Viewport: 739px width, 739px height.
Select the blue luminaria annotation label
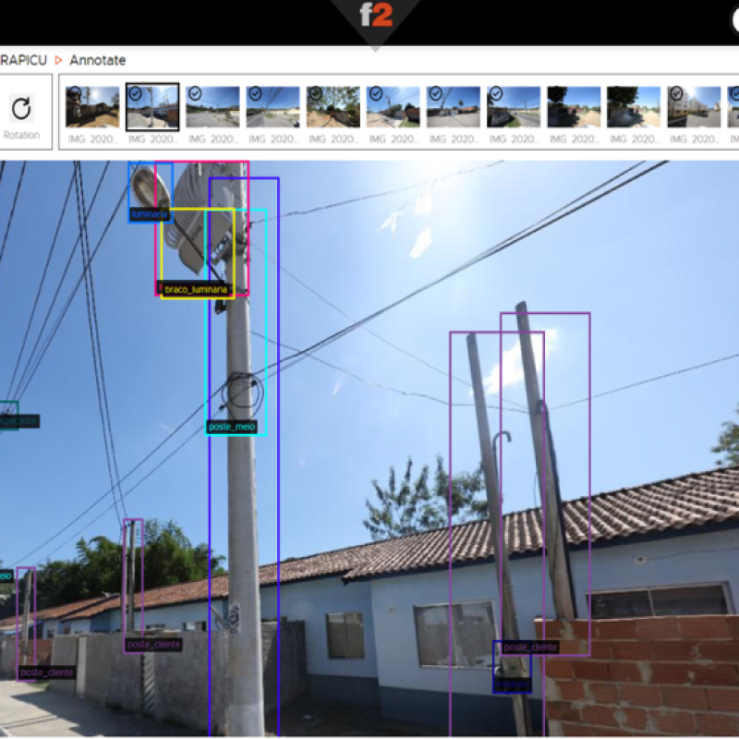pos(150,214)
